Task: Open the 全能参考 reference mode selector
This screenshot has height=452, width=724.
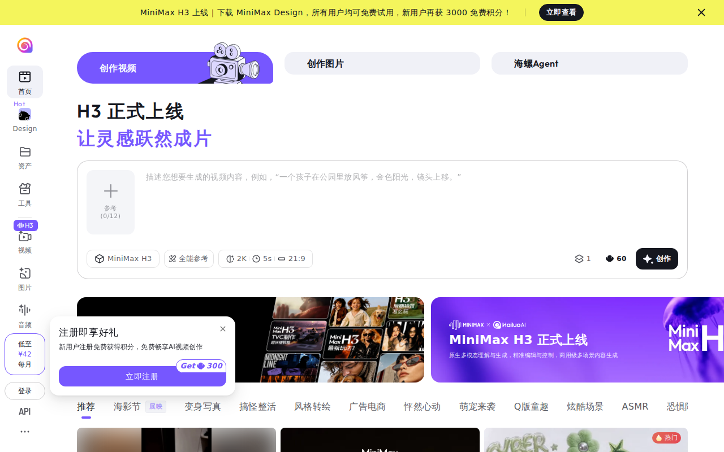Action: pos(189,259)
